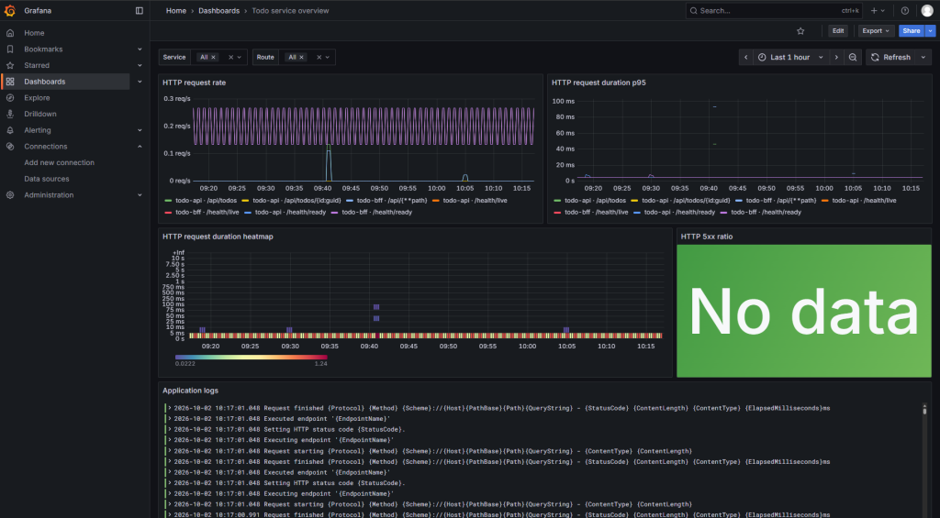Screen dimensions: 940x518
Task: Open HTTP request rate panel title
Action: point(195,83)
